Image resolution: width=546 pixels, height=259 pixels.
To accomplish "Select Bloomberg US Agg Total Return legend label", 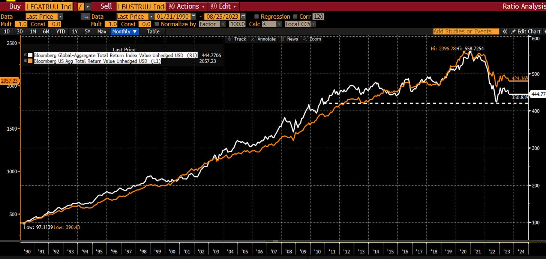I will coord(97,61).
